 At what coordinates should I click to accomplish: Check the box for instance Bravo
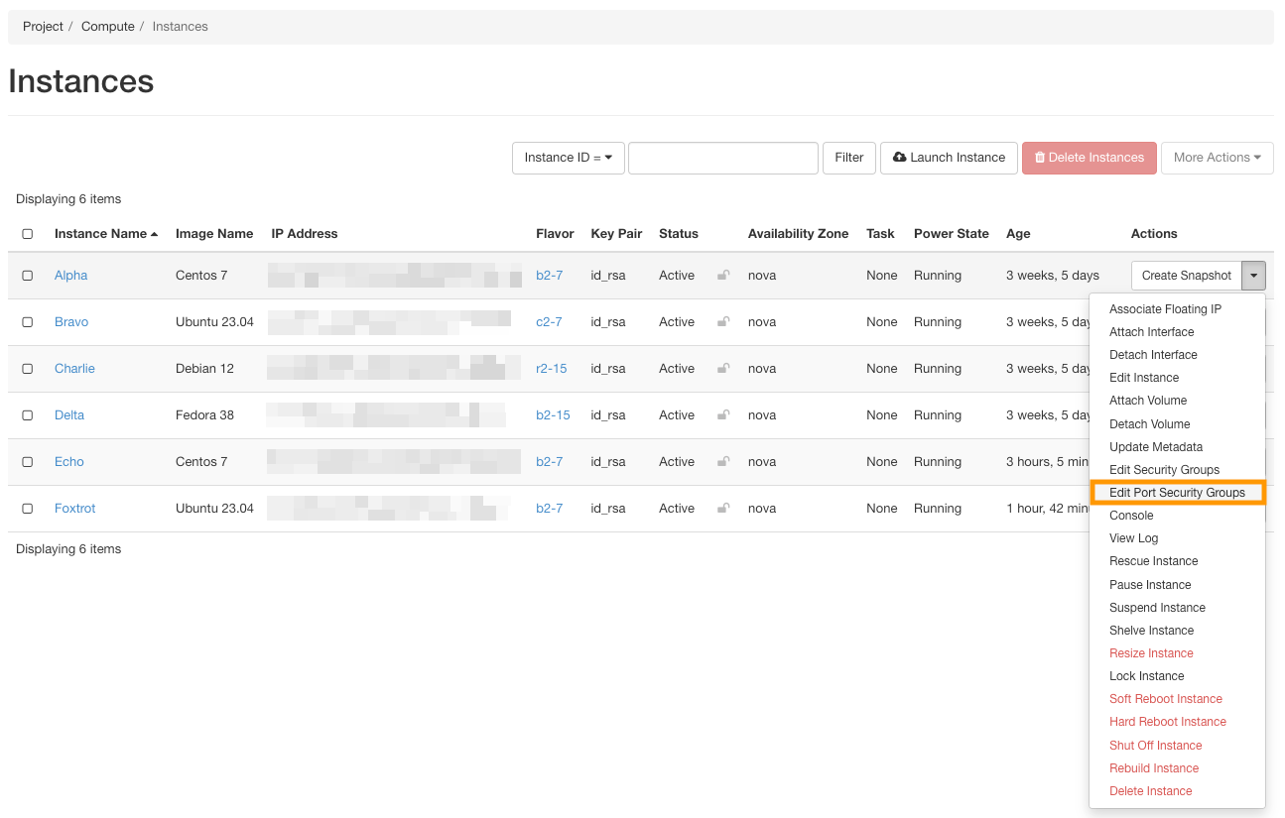28,322
